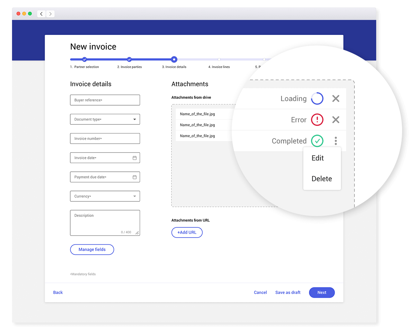Open the three-dot menu for completed file

coord(336,141)
